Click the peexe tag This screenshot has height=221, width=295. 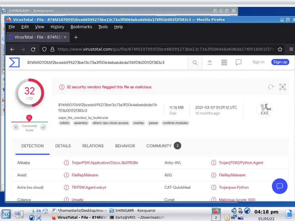point(153,123)
